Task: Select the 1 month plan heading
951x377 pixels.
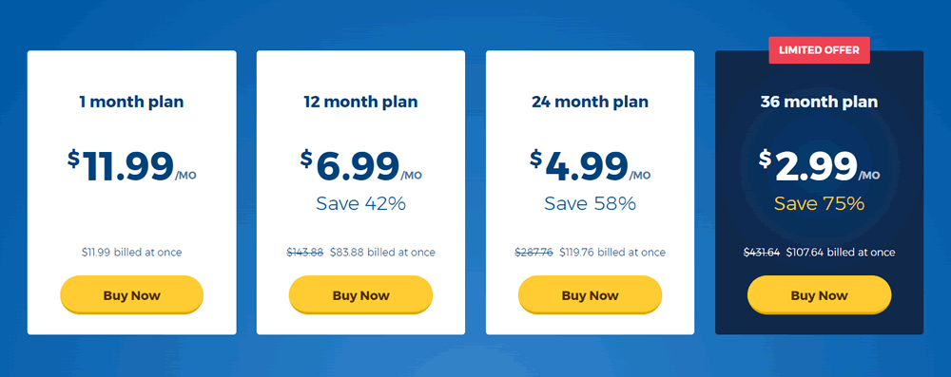Action: [x=131, y=102]
